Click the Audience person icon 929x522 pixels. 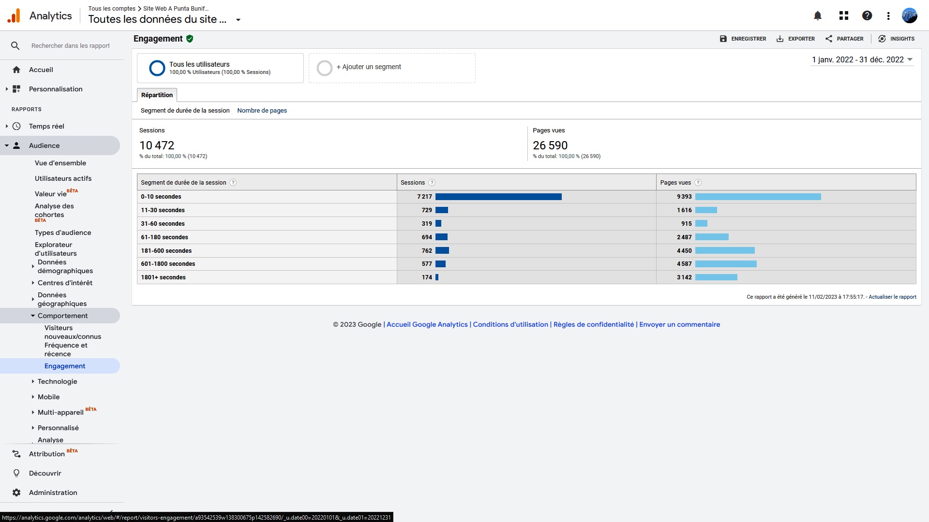[16, 145]
